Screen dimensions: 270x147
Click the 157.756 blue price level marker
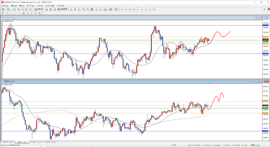pos(265,25)
